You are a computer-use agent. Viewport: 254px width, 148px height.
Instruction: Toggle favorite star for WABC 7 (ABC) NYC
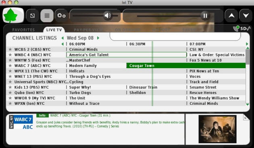pyautogui.click(x=10, y=66)
